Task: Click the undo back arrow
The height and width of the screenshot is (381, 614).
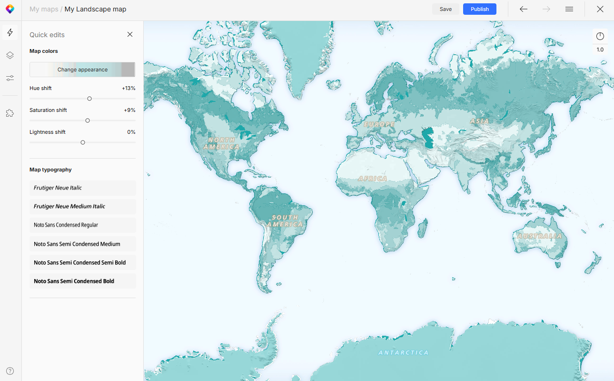Action: tap(524, 9)
